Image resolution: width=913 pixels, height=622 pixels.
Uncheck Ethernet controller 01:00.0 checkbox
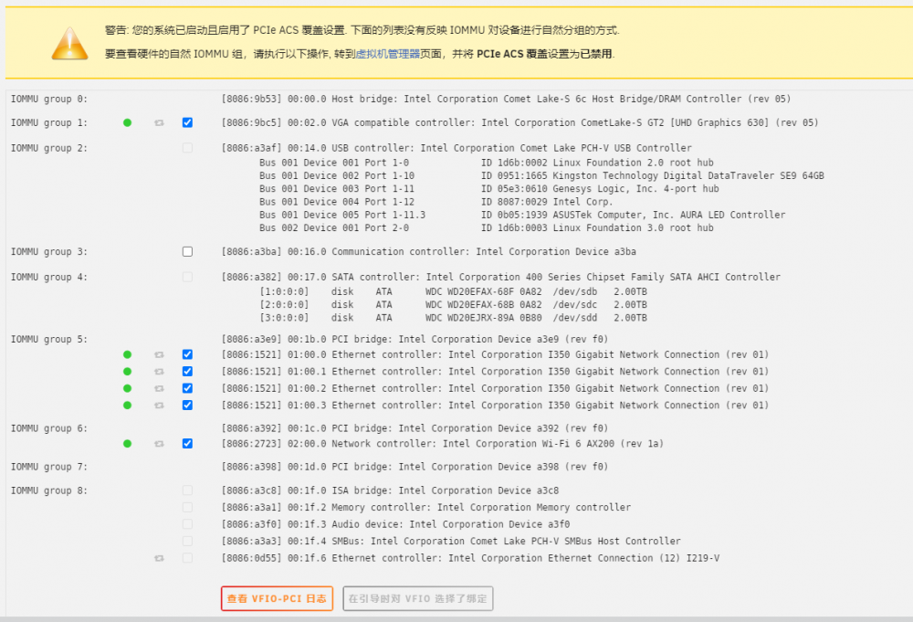[187, 354]
